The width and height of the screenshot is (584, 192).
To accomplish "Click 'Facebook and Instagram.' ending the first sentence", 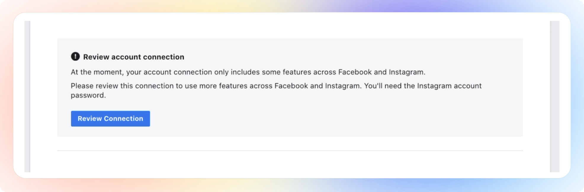I will (x=381, y=72).
